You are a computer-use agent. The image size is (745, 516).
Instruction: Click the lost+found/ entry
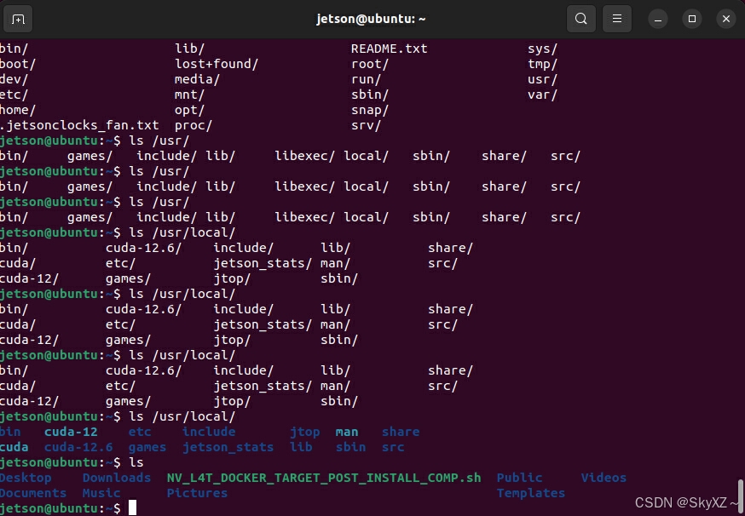[x=217, y=64]
